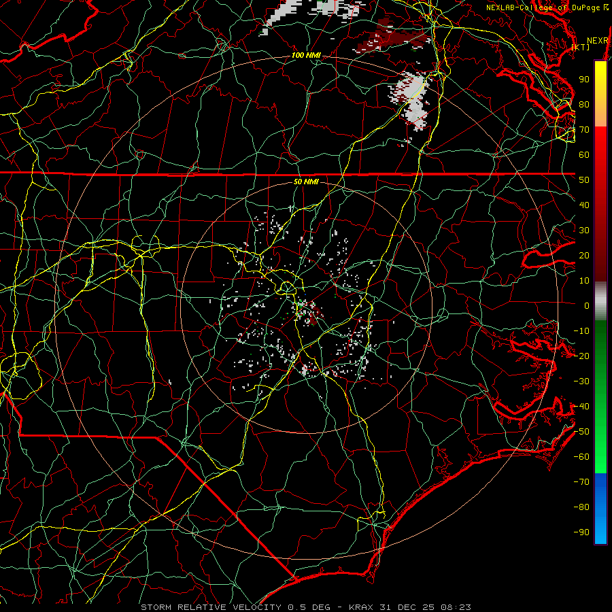612x612 pixels.
Task: Click the -50 scale value
Action: point(581,432)
